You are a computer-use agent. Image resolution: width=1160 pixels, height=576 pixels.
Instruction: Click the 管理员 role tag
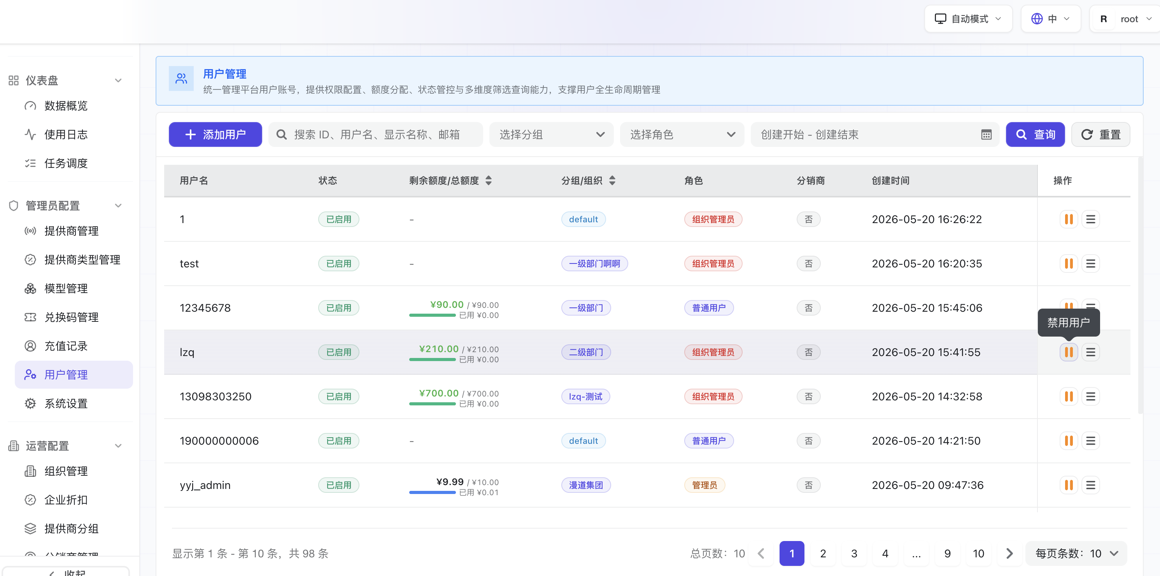pyautogui.click(x=704, y=485)
